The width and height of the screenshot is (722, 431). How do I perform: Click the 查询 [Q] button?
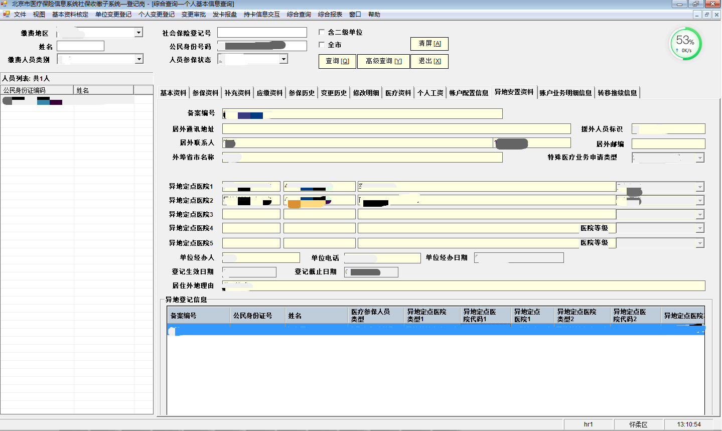[x=337, y=61]
